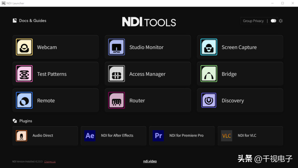298x168 pixels.
Task: Click the Webcam label
Action: point(47,47)
